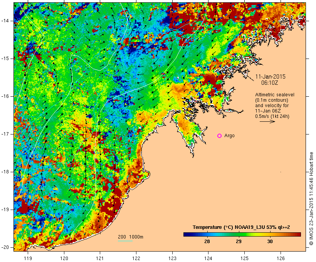Click the latitude label -16
This screenshot has width=316, height=262.
5,96
